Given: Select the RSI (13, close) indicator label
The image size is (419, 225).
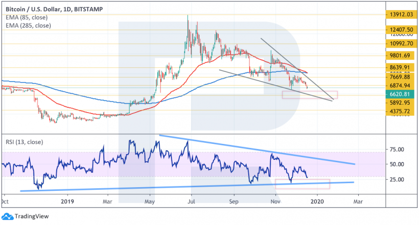Looking at the screenshot, I should (x=24, y=141).
